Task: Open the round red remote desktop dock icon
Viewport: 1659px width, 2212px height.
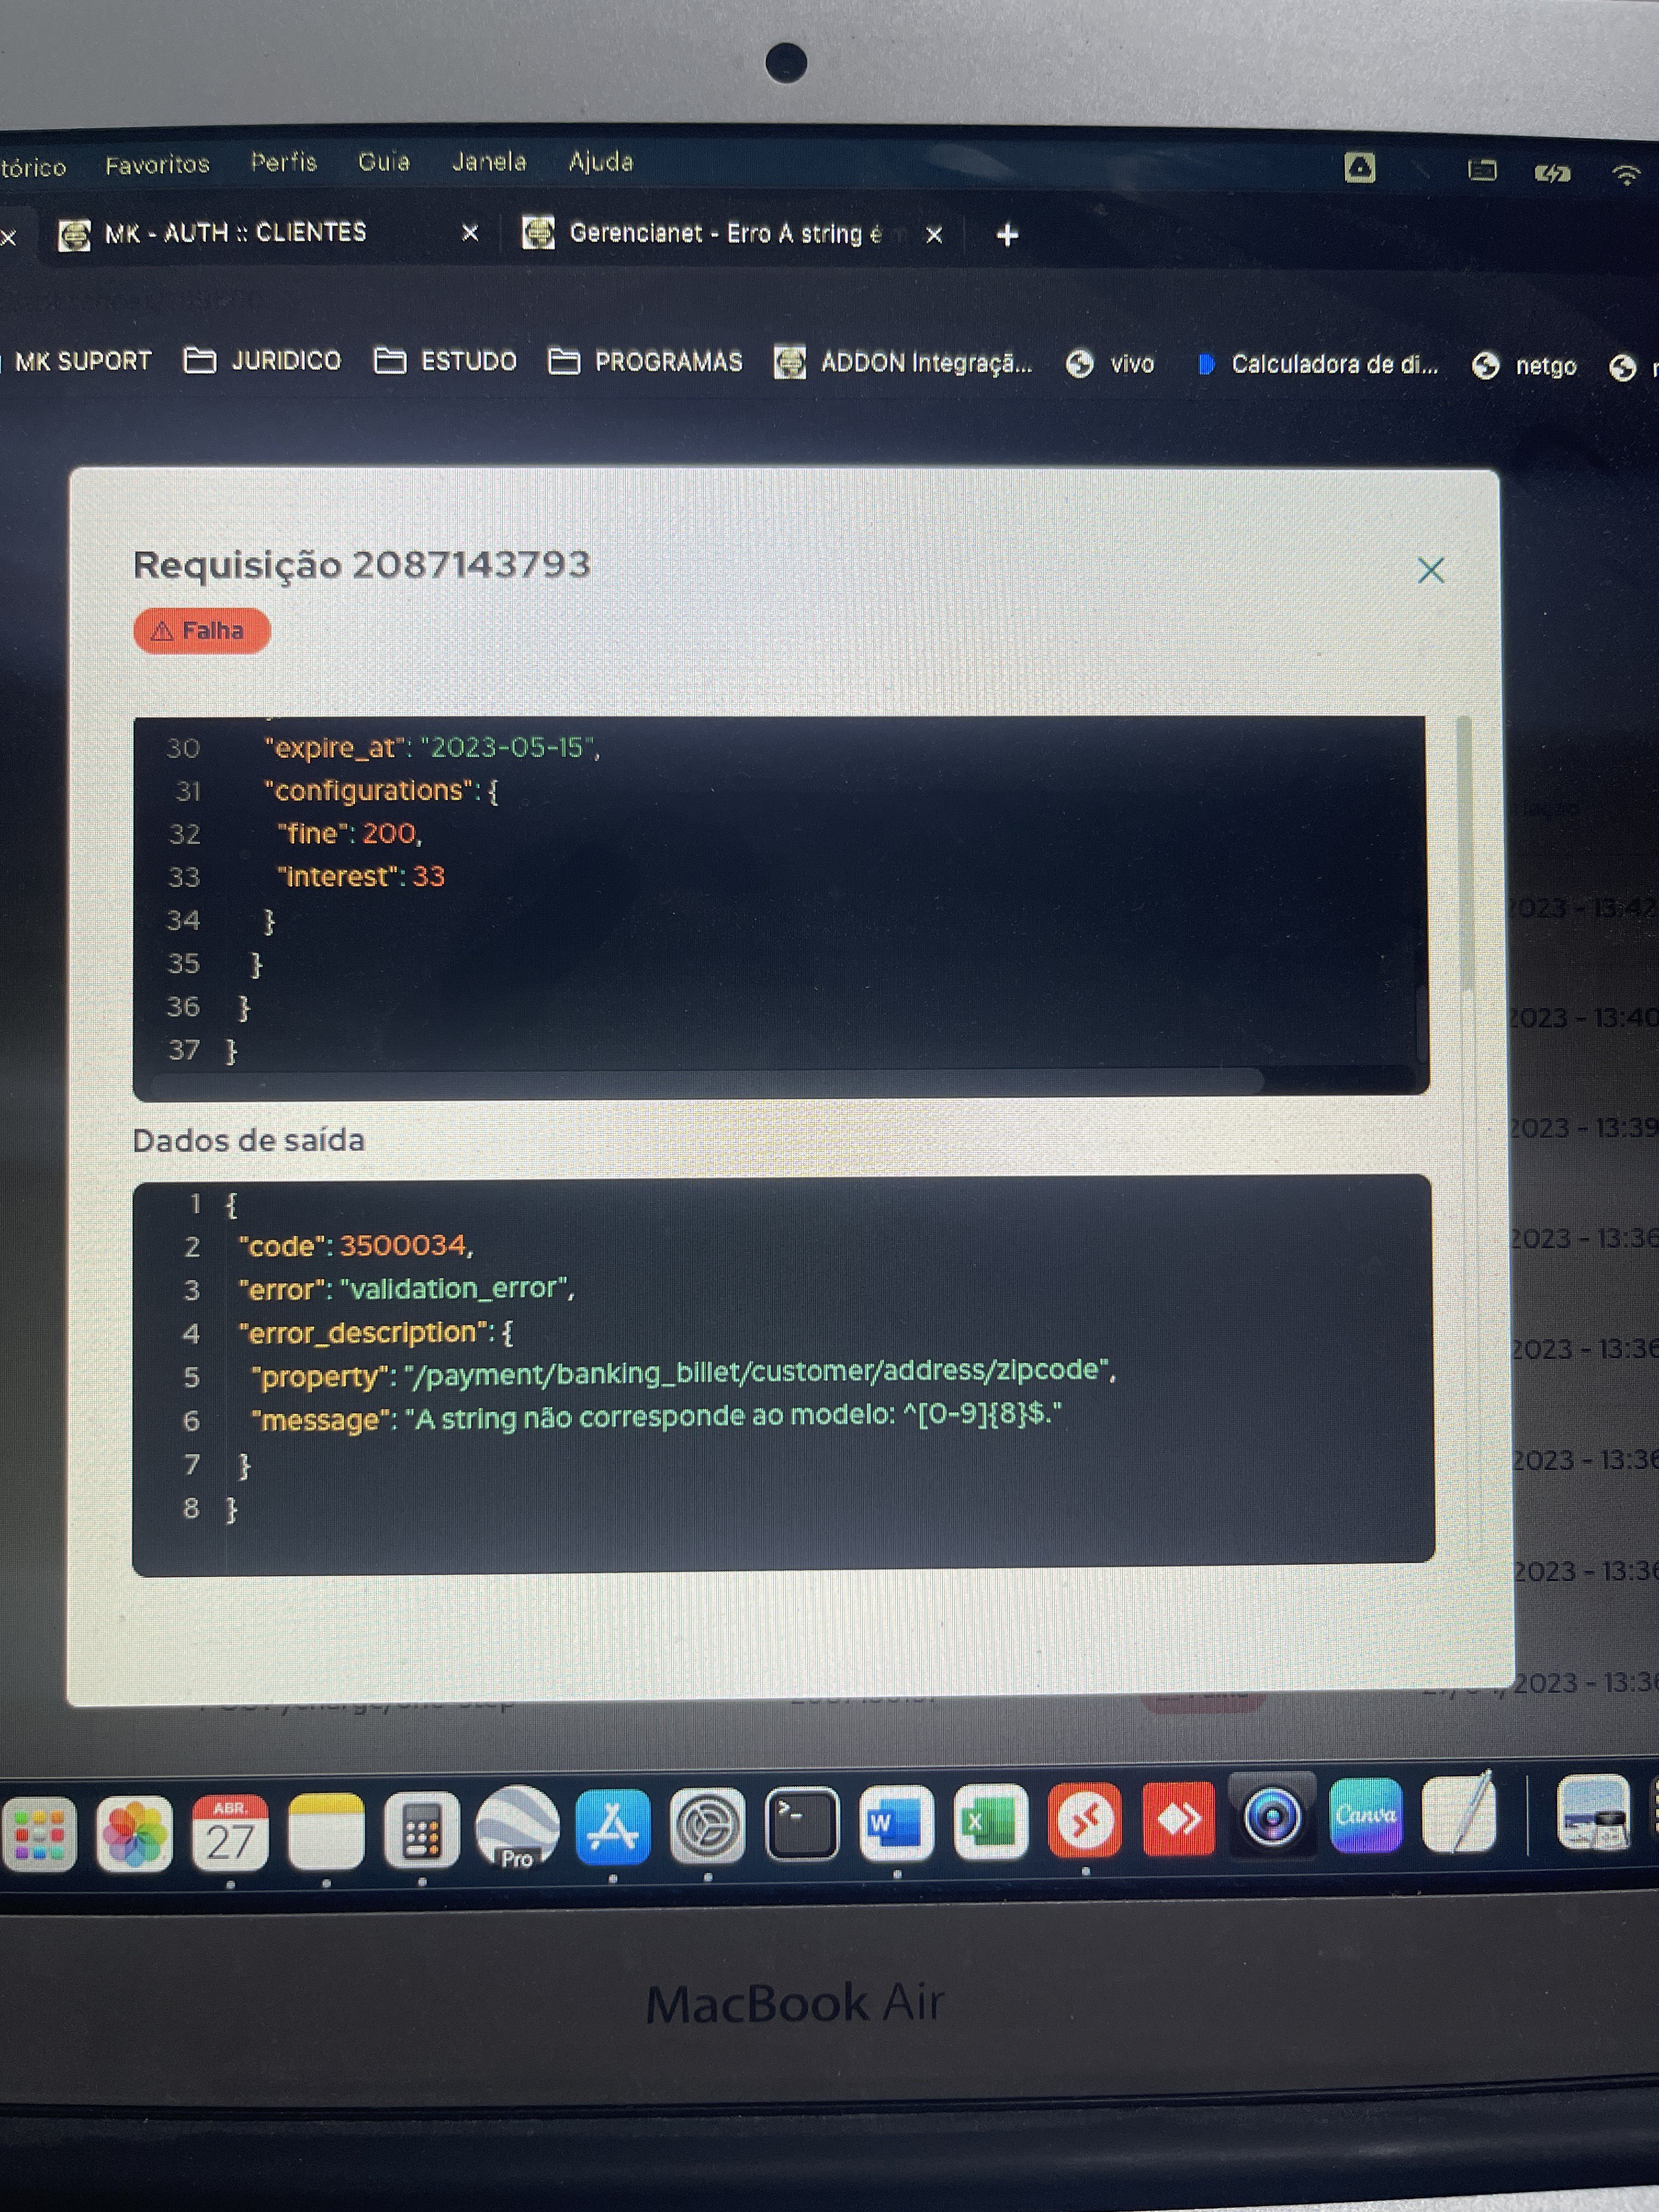Action: (1085, 1819)
